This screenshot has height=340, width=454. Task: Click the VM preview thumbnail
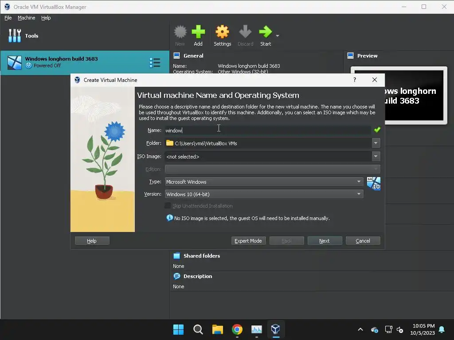click(399, 96)
